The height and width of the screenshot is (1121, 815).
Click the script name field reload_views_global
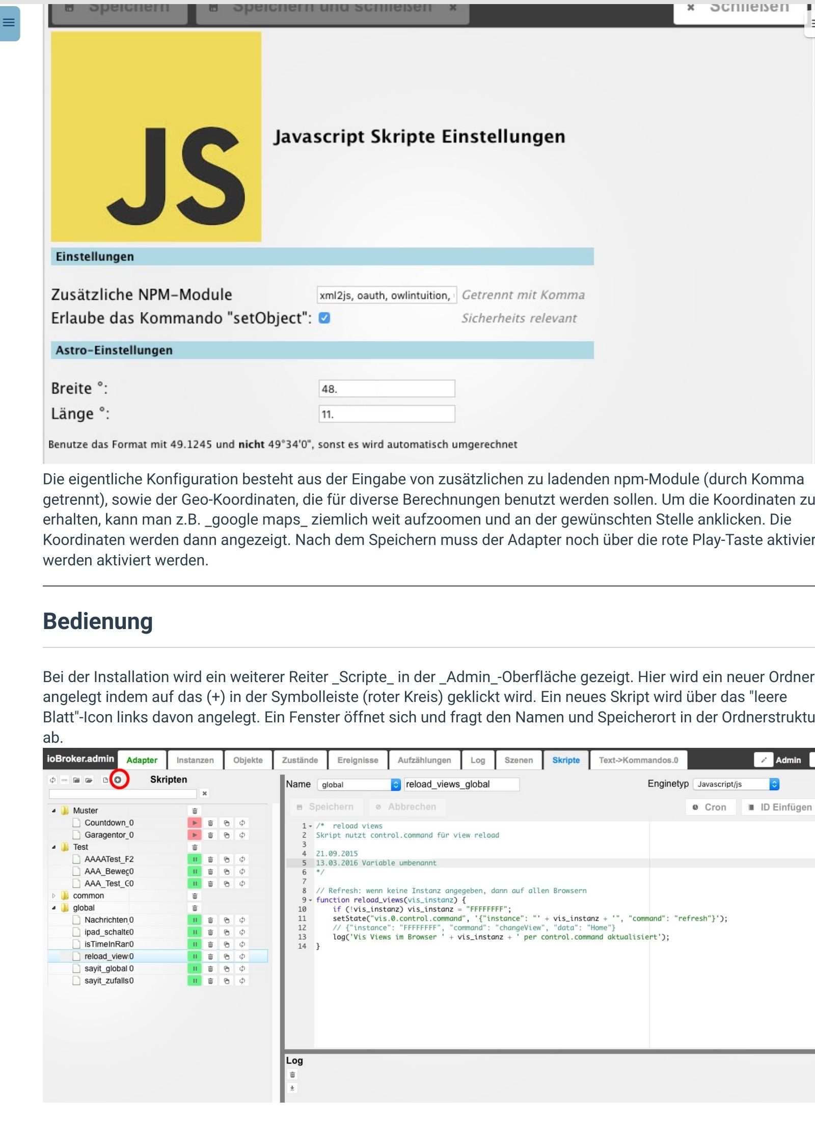[x=462, y=785]
